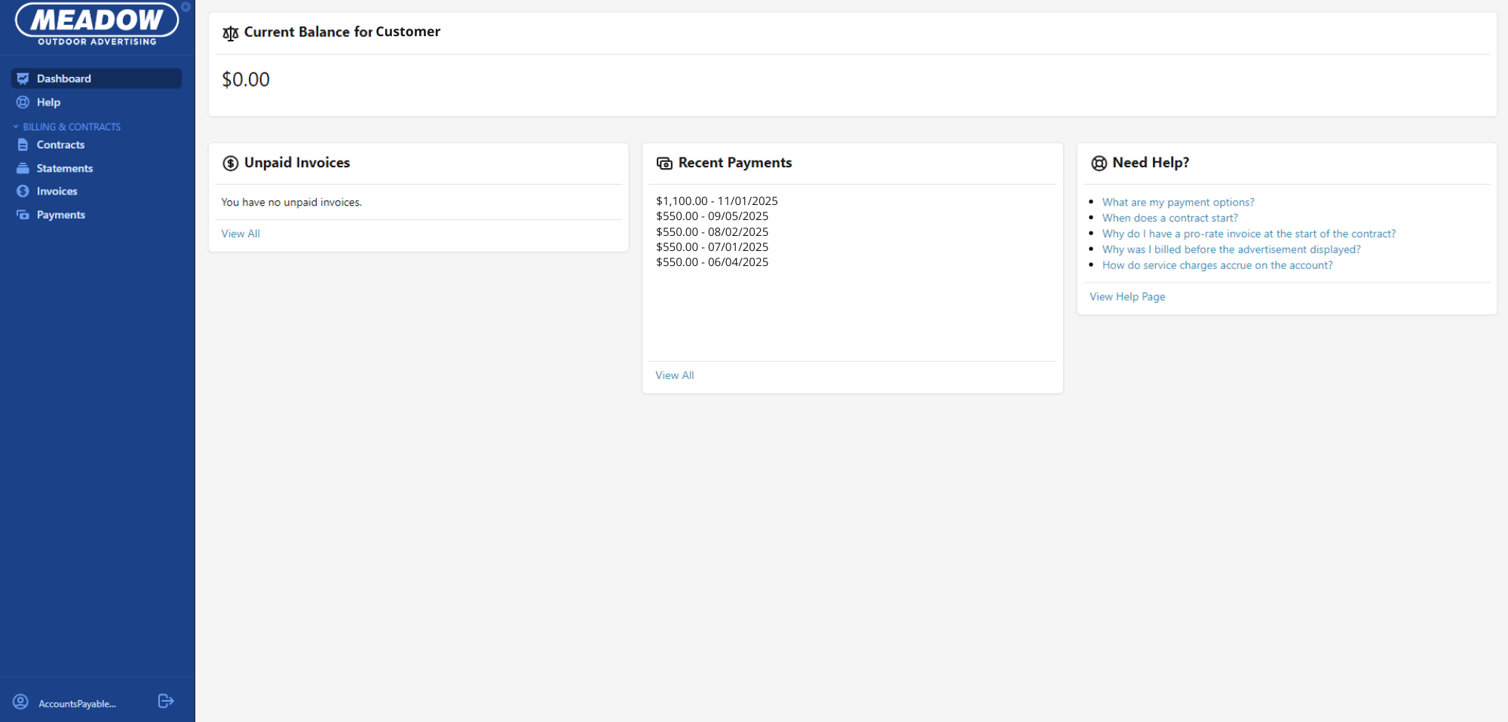The image size is (1508, 722).
Task: Click the AccountsPayable username label
Action: (78, 703)
